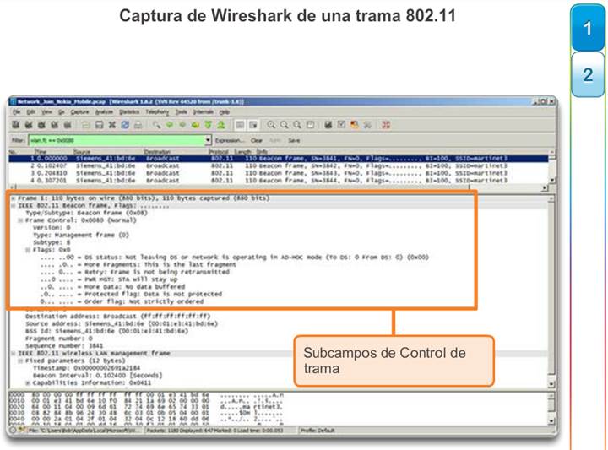Click the Resize all columns icon
This screenshot has width=608, height=450.
(x=310, y=125)
